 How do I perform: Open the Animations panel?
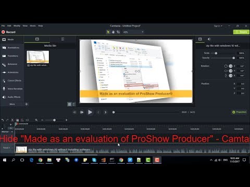(12, 72)
